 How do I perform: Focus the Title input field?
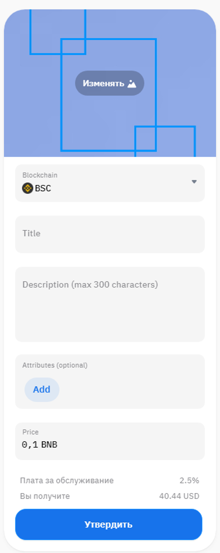[110, 234]
